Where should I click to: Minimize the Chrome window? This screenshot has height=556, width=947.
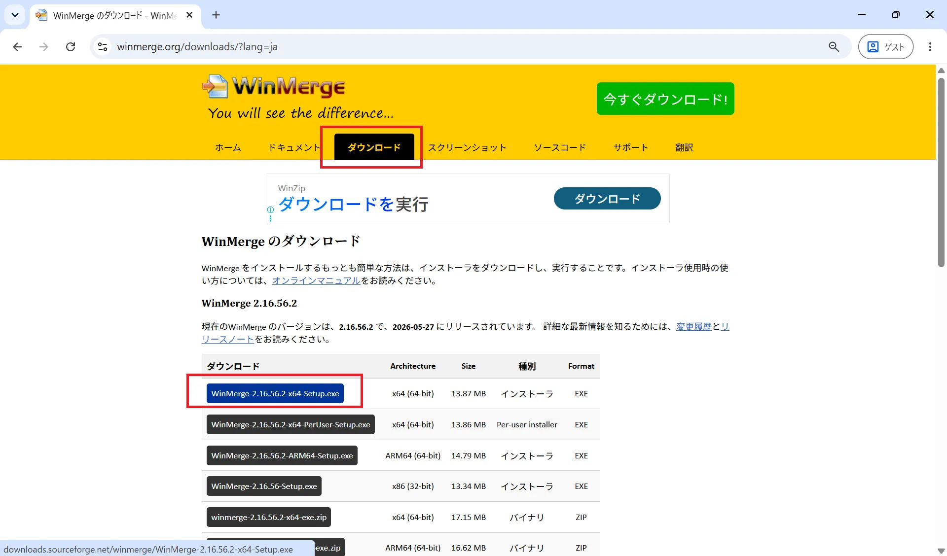(862, 15)
